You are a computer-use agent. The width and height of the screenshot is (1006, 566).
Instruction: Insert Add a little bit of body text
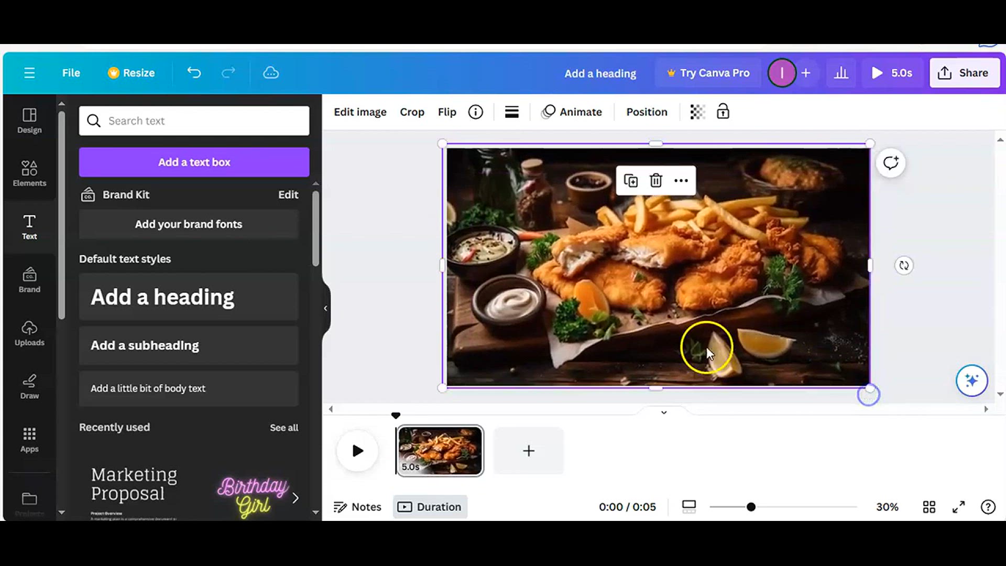coord(189,389)
